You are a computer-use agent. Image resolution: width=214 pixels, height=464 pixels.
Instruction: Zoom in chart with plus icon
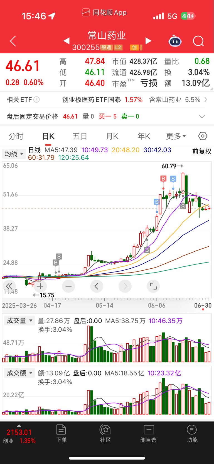[40, 286]
